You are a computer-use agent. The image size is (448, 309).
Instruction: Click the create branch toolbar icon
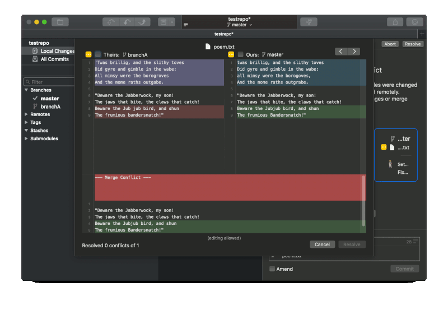point(309,22)
